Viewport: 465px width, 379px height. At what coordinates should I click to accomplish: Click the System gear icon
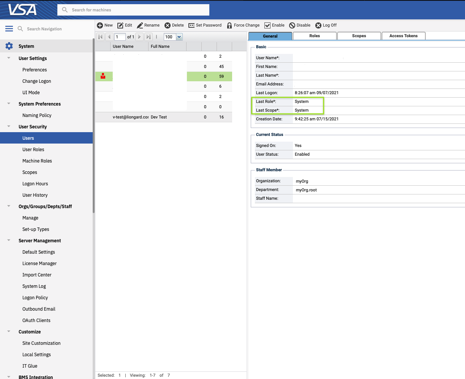9,46
